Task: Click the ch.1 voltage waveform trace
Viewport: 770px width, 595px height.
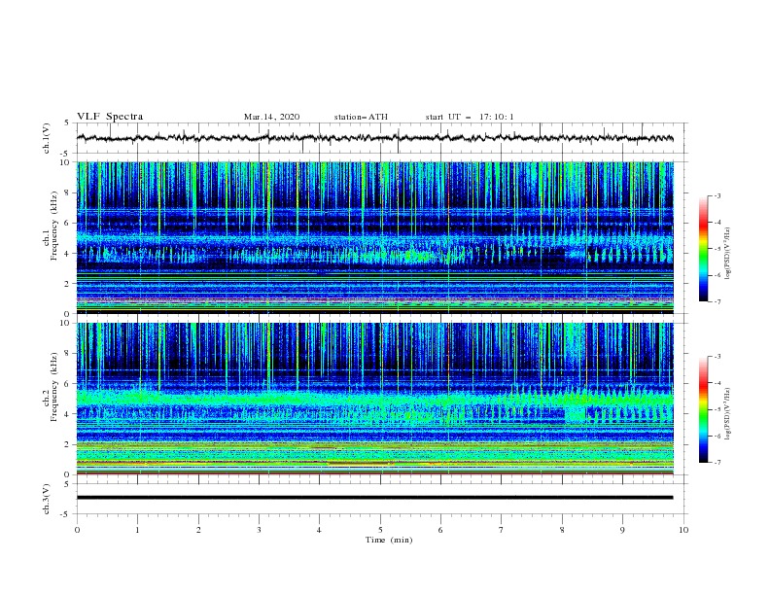Action: 374,138
